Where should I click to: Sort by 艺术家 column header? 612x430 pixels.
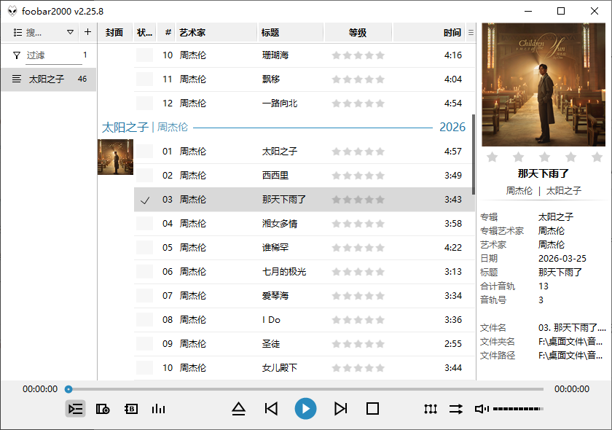pyautogui.click(x=216, y=32)
